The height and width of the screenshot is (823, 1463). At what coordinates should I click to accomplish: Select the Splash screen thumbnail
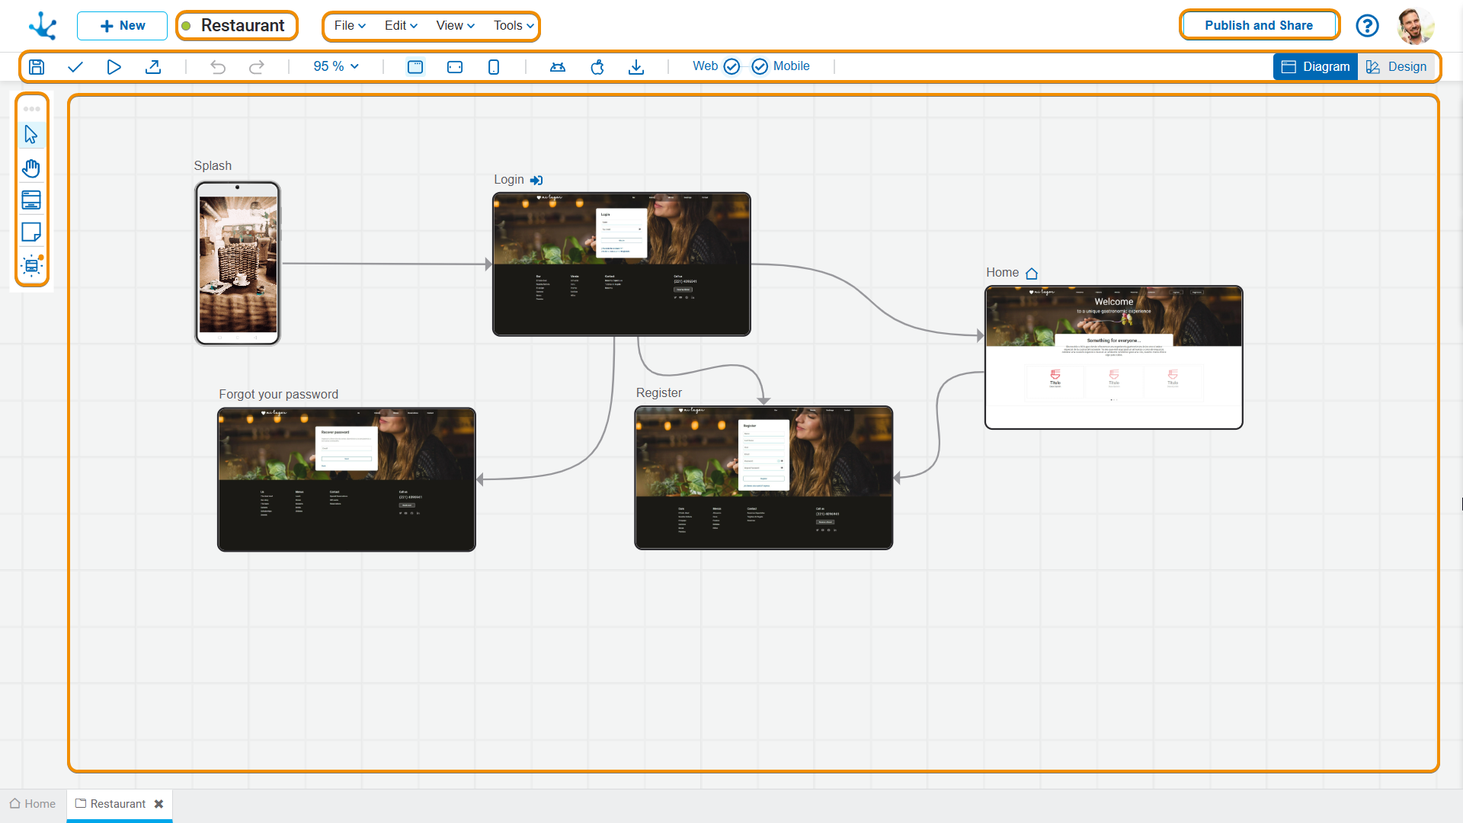pos(238,263)
